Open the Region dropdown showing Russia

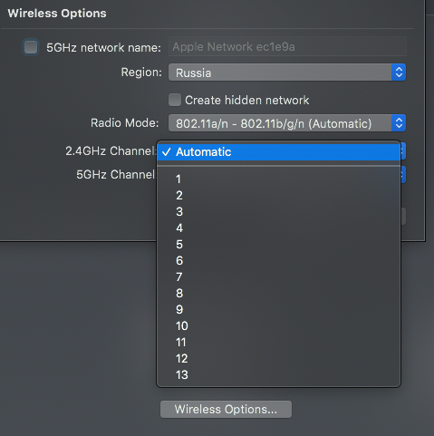(287, 73)
